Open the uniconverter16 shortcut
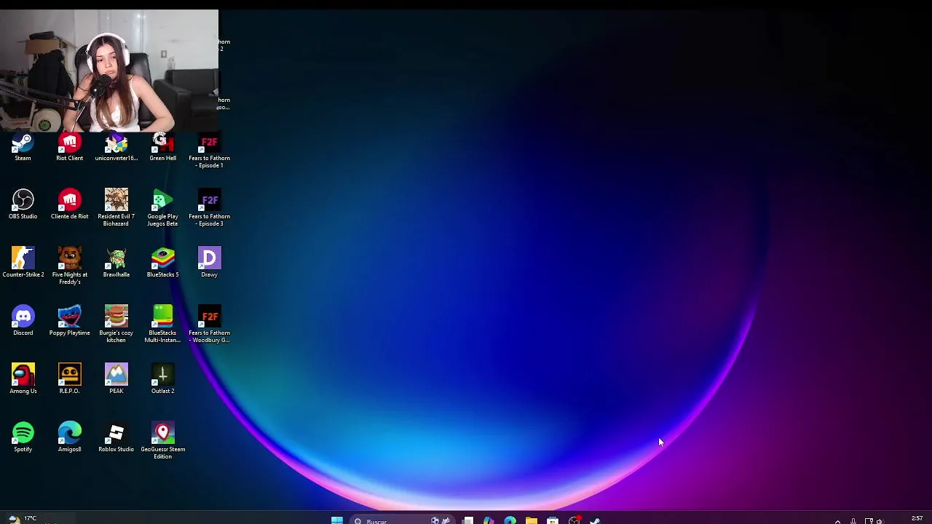 116,146
